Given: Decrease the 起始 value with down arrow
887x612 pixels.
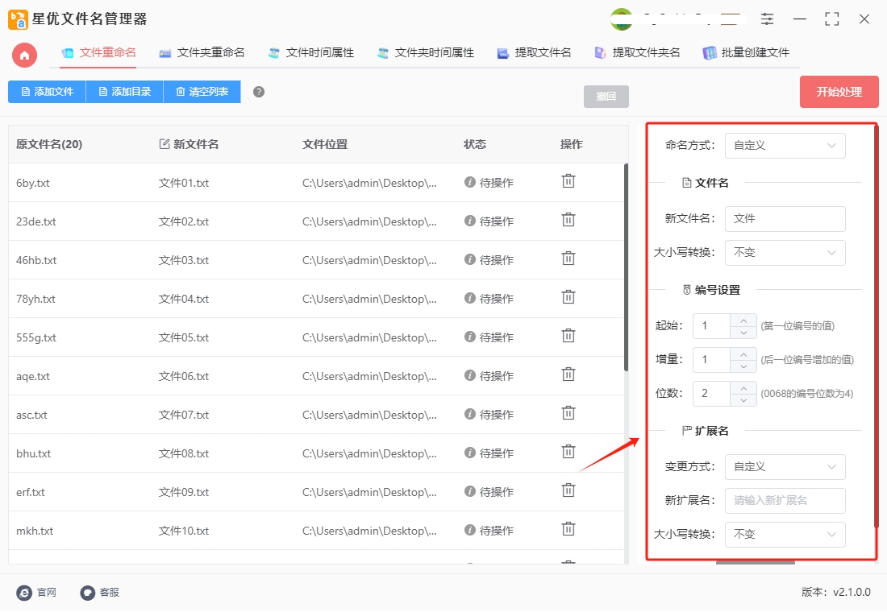Looking at the screenshot, I should click(743, 333).
